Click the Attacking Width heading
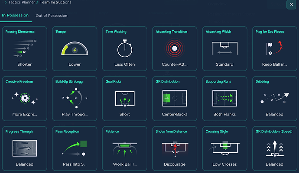The image size is (299, 173). (x=218, y=32)
